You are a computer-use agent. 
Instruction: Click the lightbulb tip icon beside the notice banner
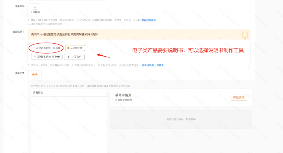tap(245, 34)
